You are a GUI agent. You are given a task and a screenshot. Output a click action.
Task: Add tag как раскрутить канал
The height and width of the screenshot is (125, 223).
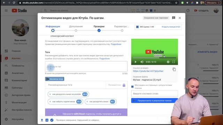101,102
